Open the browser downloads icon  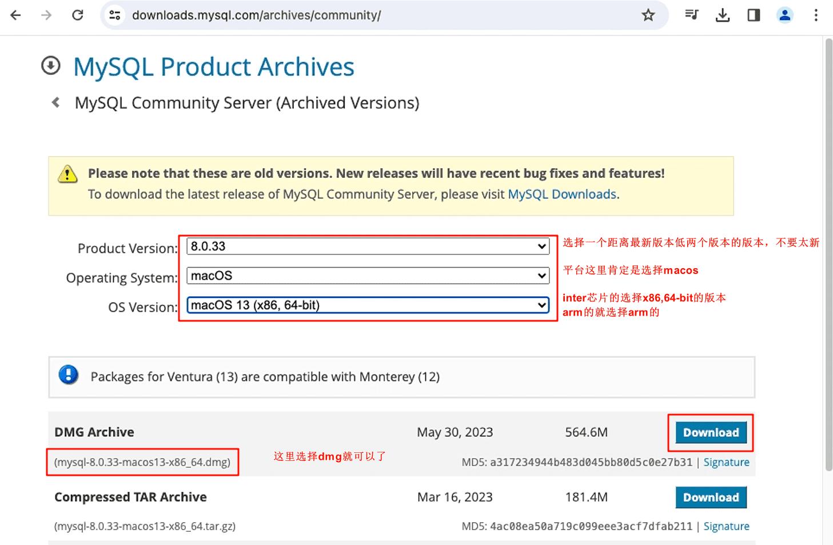pos(723,15)
